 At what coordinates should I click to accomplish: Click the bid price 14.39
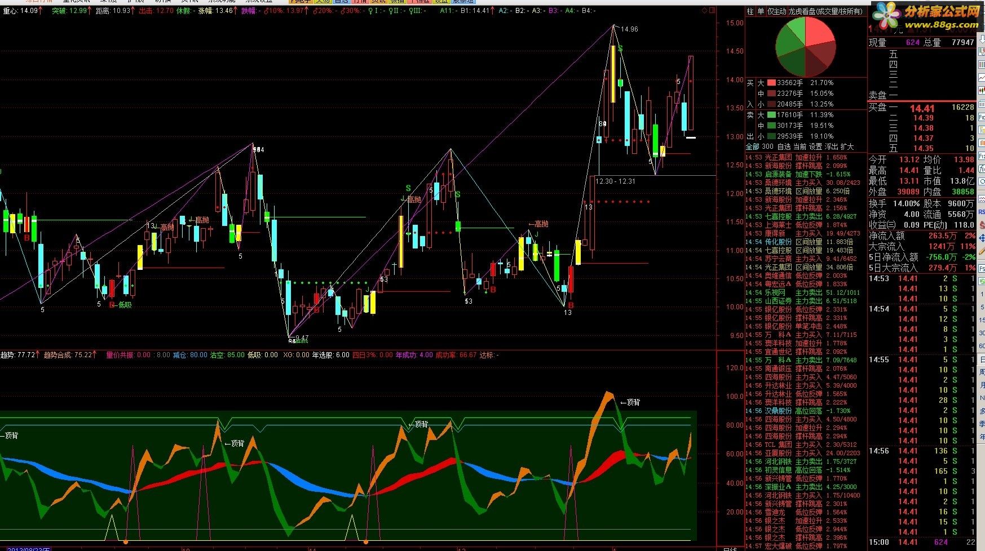(924, 118)
